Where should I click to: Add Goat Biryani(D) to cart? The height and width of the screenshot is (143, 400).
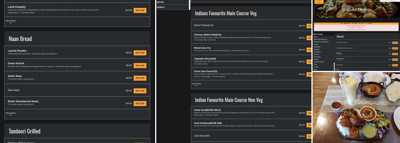[x=309, y=136]
